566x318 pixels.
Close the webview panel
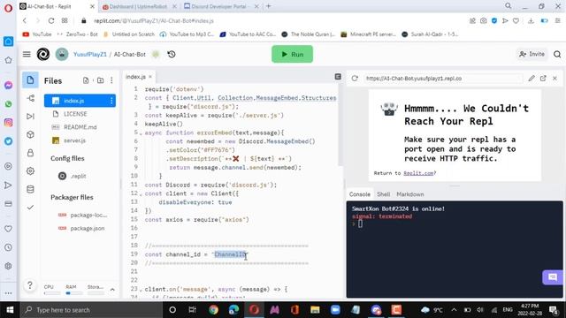coord(555,79)
